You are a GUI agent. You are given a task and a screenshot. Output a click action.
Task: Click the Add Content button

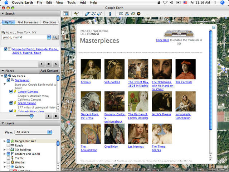(49, 71)
